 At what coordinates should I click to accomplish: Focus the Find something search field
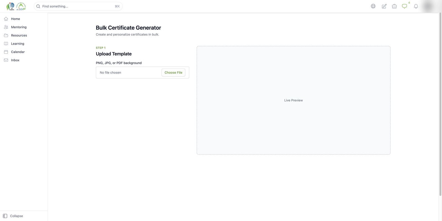tap(78, 6)
